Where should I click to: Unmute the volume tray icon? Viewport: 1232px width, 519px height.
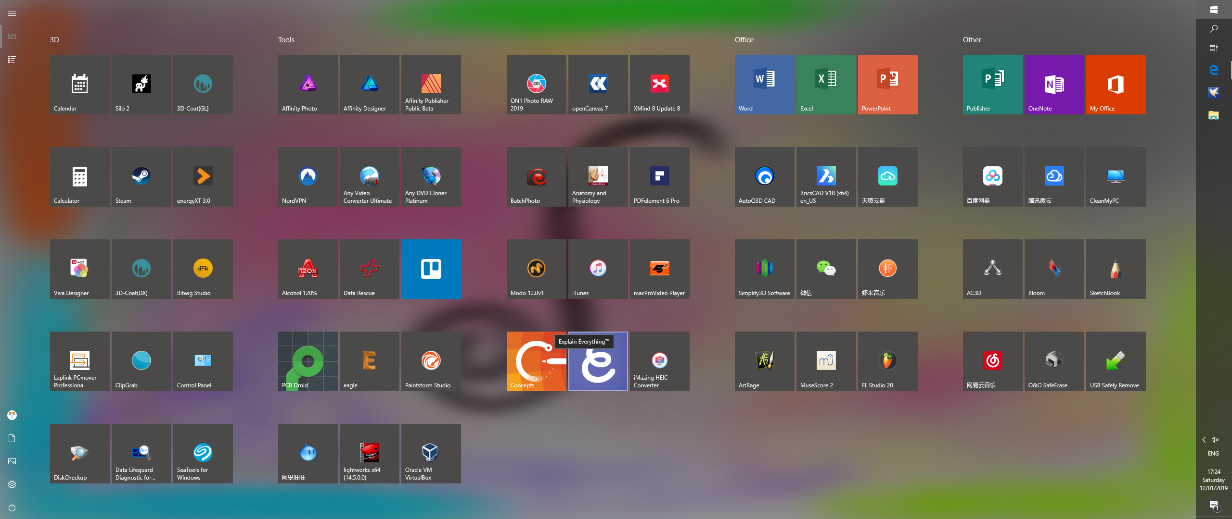click(1215, 440)
